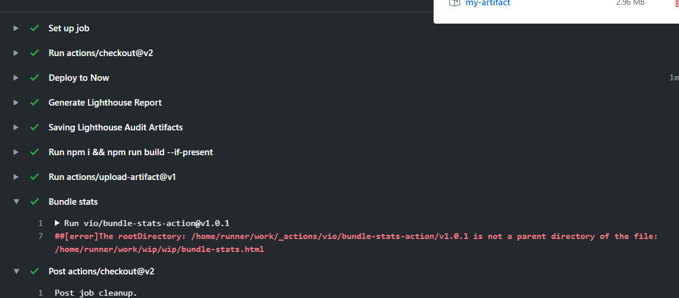Click the Run actions/checkout@v2 step title
The width and height of the screenshot is (679, 298).
coord(100,53)
